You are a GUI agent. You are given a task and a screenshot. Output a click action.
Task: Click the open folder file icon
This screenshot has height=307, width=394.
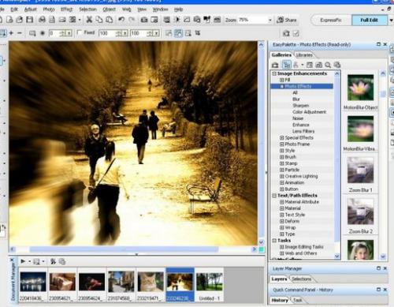pos(20,20)
